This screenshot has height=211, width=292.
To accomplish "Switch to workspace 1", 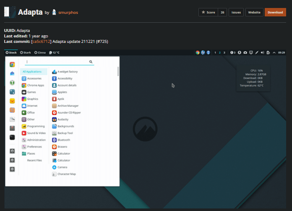I will pyautogui.click(x=215, y=53).
